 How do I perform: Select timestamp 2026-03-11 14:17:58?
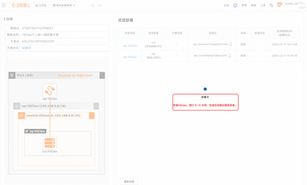(x=284, y=44)
